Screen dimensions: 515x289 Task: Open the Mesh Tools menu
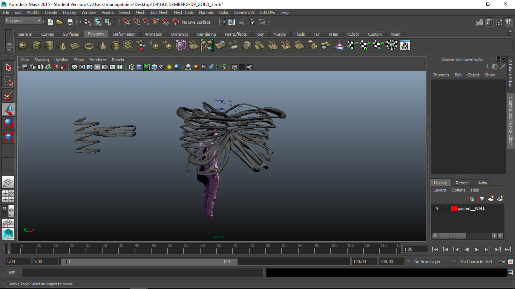tap(184, 12)
